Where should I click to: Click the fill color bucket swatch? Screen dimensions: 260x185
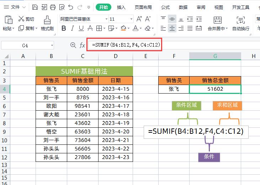[x=123, y=28]
